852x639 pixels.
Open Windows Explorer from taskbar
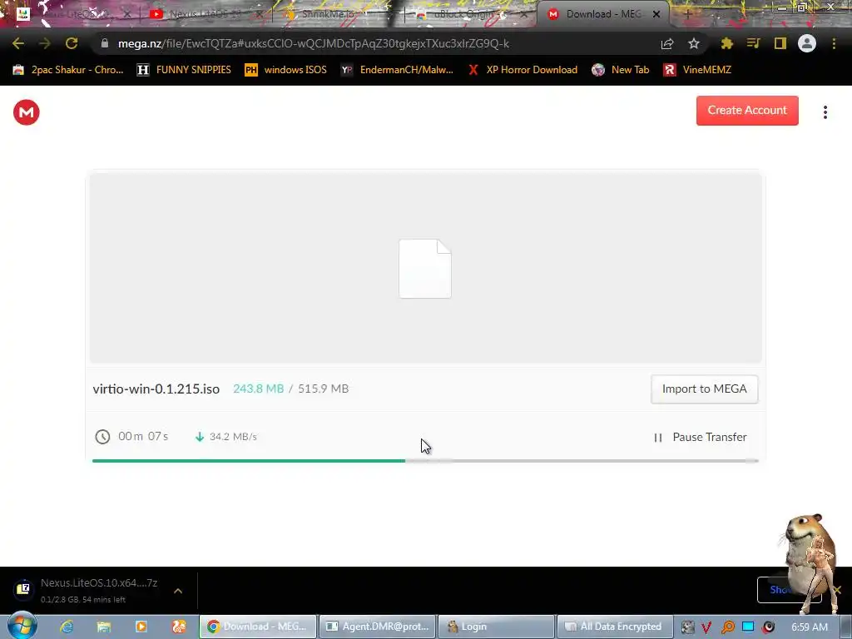point(104,627)
